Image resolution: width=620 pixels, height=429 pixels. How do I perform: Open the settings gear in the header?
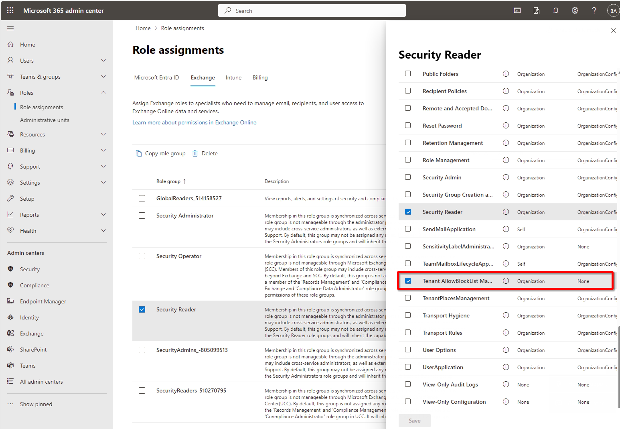(575, 10)
